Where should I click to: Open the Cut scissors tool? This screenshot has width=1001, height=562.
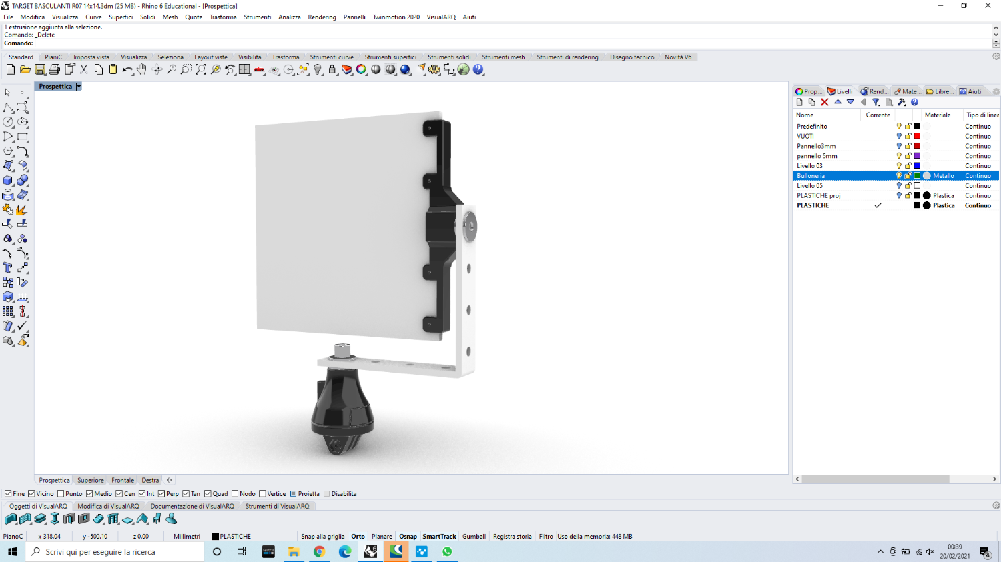(84, 69)
